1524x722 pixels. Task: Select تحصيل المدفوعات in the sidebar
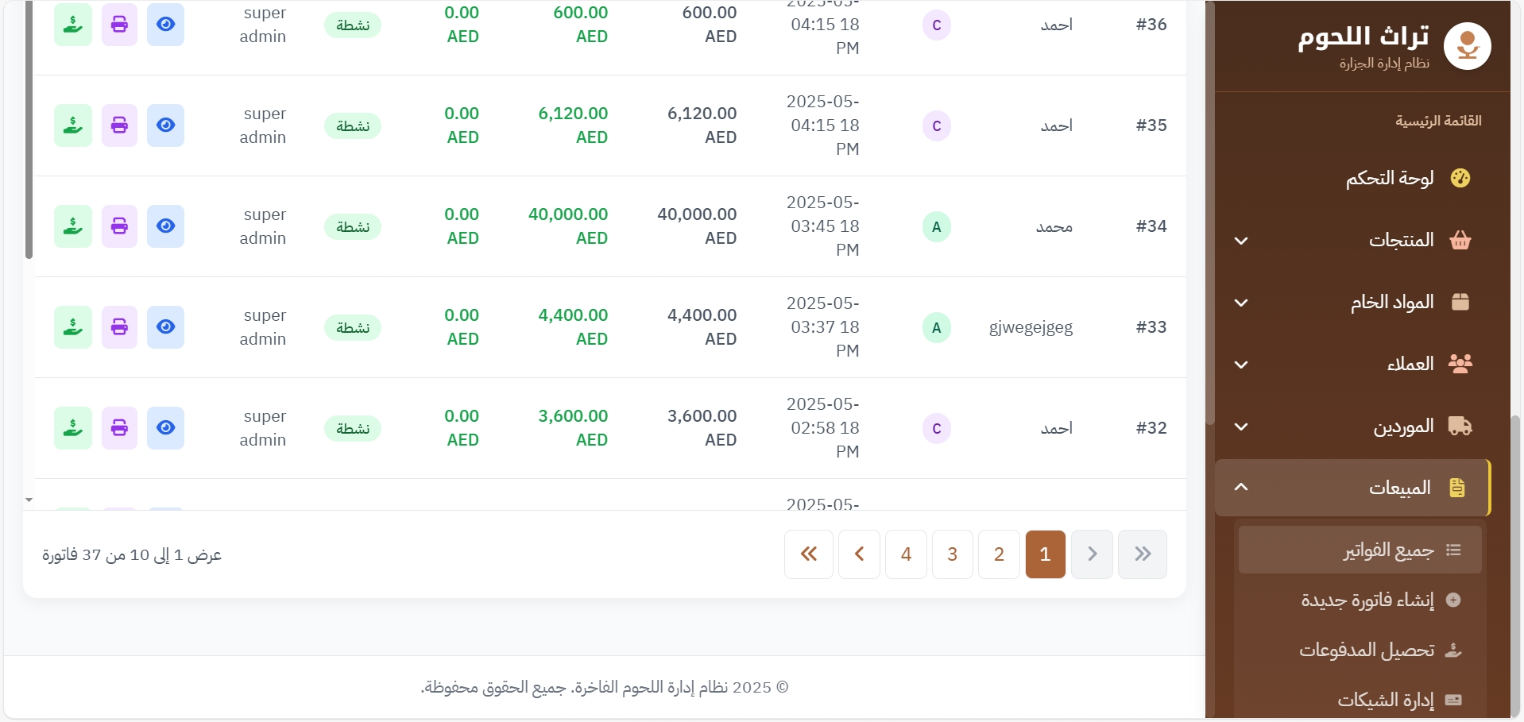click(1367, 650)
